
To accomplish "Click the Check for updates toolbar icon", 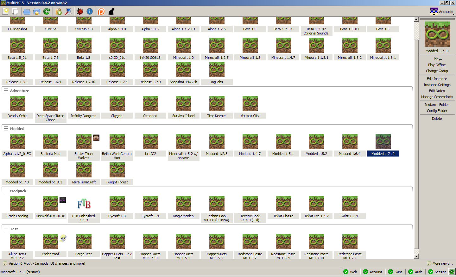I will 59,11.
